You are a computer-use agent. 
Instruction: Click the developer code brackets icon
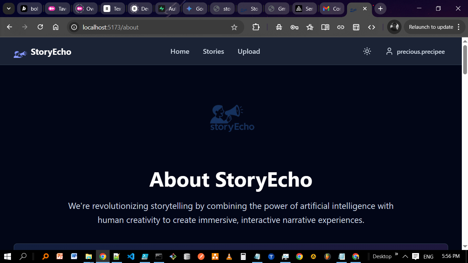pyautogui.click(x=371, y=27)
